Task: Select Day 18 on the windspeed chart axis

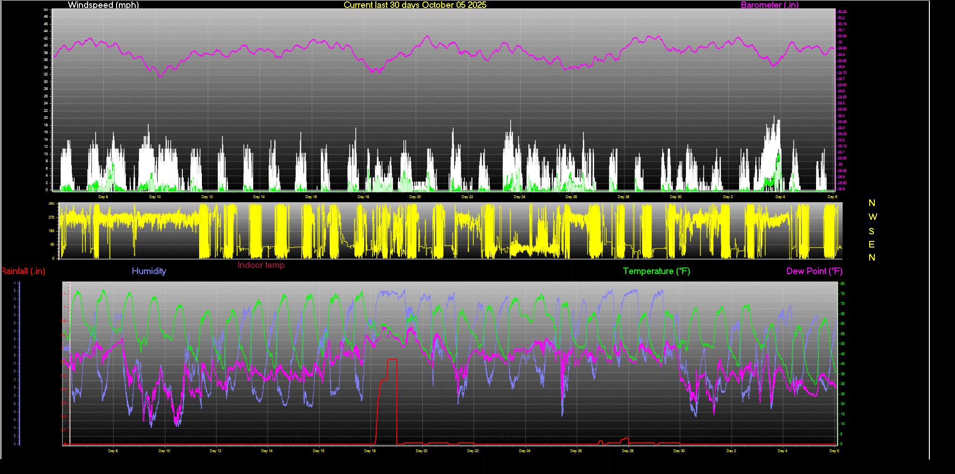Action: tap(363, 197)
